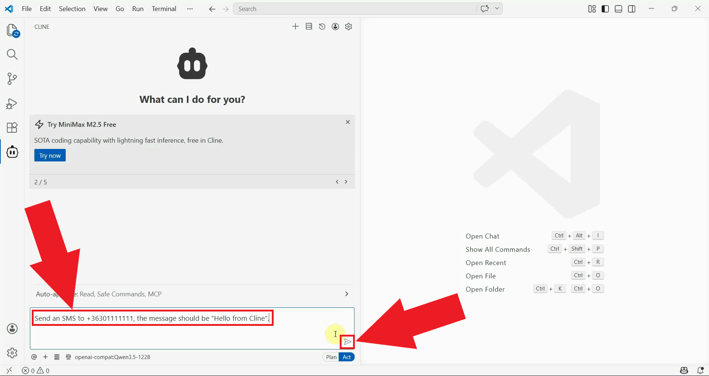709x376 pixels.
Task: Focus the Cline message input box
Action: coord(192,328)
